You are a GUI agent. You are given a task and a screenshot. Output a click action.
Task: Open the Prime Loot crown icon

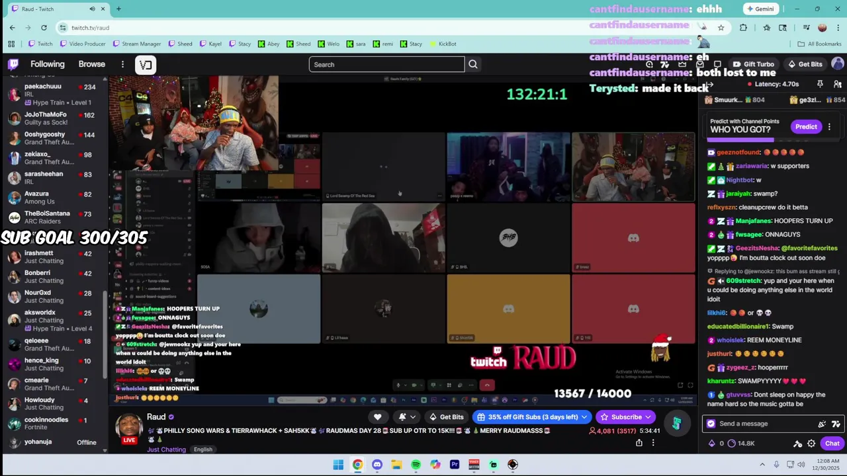682,64
